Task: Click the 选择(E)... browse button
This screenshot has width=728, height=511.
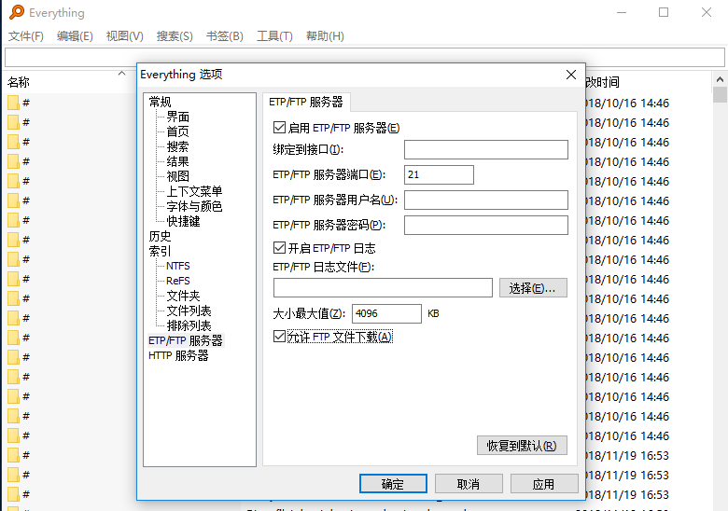Action: pos(533,288)
